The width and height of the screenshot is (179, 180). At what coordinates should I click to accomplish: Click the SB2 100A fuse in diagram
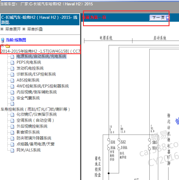122,145
